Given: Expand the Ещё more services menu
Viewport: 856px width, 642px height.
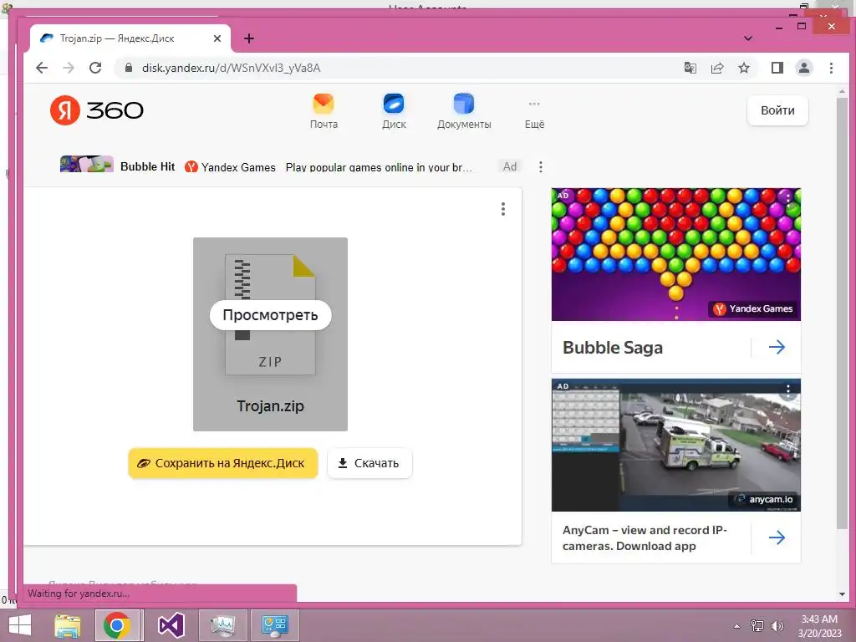Looking at the screenshot, I should pyautogui.click(x=534, y=114).
